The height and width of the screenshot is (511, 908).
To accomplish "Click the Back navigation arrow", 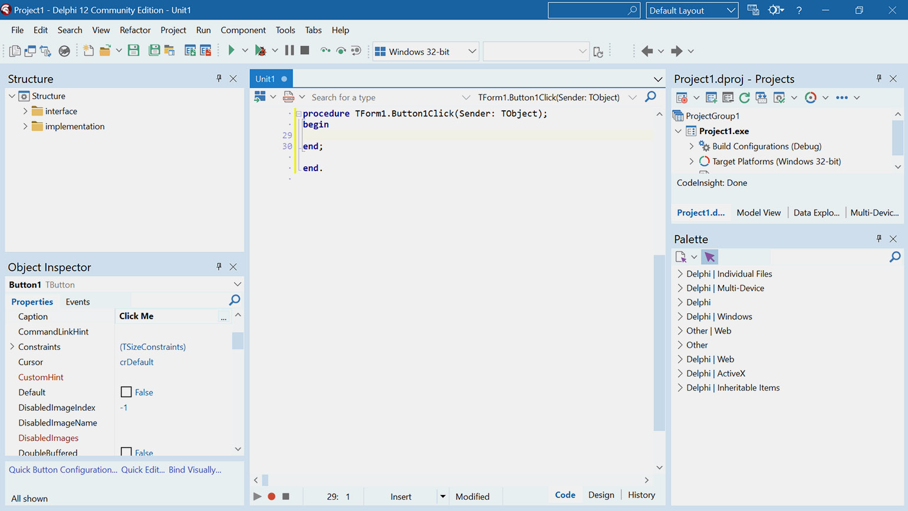I will [647, 51].
